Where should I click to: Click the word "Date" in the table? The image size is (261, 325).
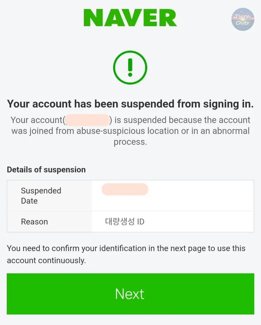(29, 201)
